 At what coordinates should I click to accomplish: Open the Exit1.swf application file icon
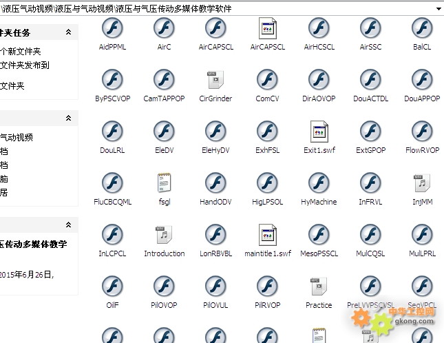tap(319, 132)
